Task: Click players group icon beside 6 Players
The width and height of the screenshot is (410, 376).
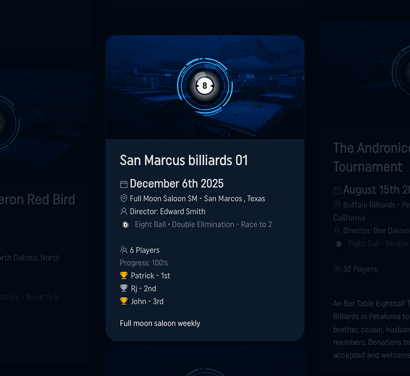Action: (124, 250)
